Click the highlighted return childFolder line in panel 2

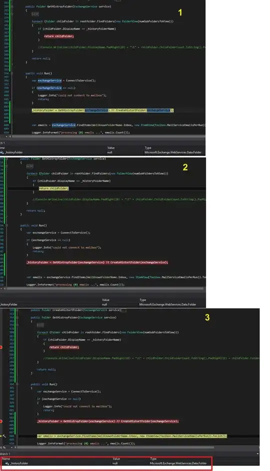[53, 188]
